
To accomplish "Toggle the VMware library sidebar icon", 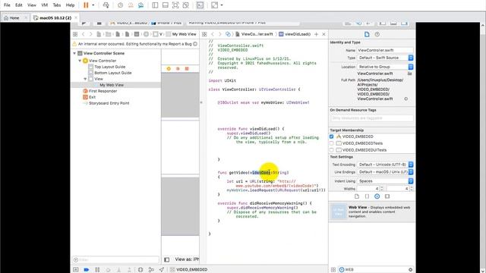I will pos(155,5).
